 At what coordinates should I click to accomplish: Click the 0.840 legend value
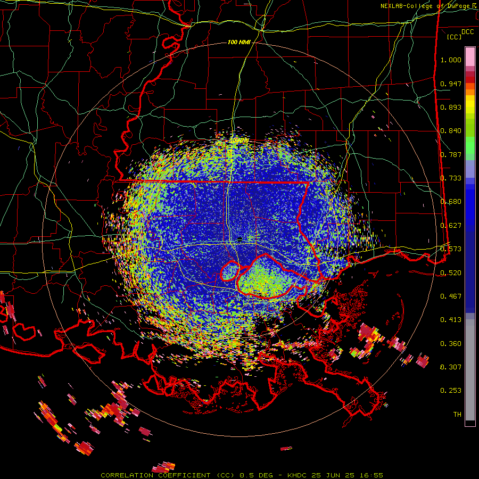coord(451,131)
